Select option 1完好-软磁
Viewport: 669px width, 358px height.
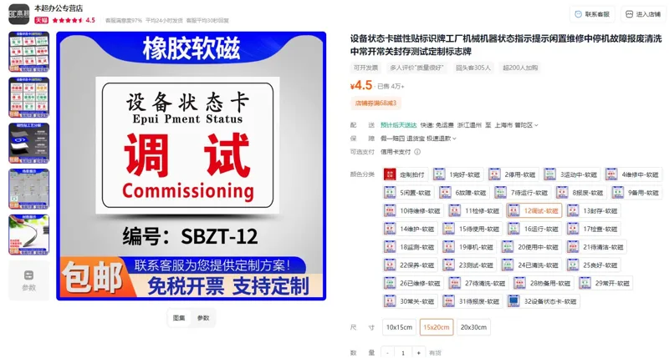(458, 174)
